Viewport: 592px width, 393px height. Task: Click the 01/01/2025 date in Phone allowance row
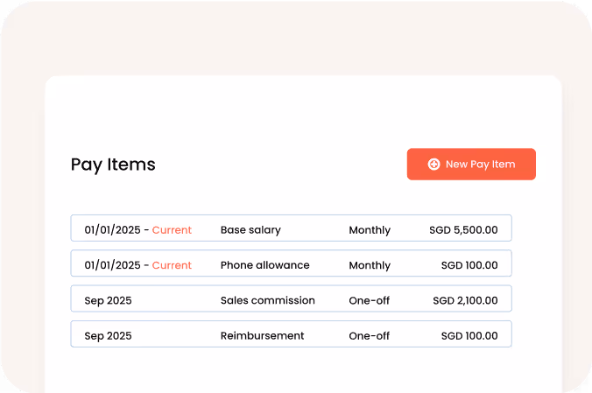point(112,265)
